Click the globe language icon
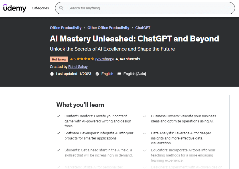Viewport: 239px width, 169px height. click(x=97, y=74)
